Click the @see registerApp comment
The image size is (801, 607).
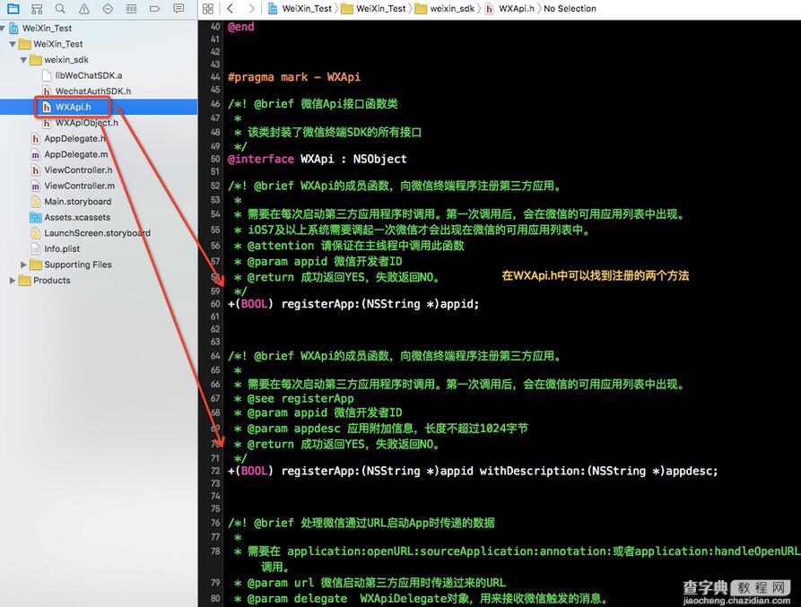(x=300, y=399)
